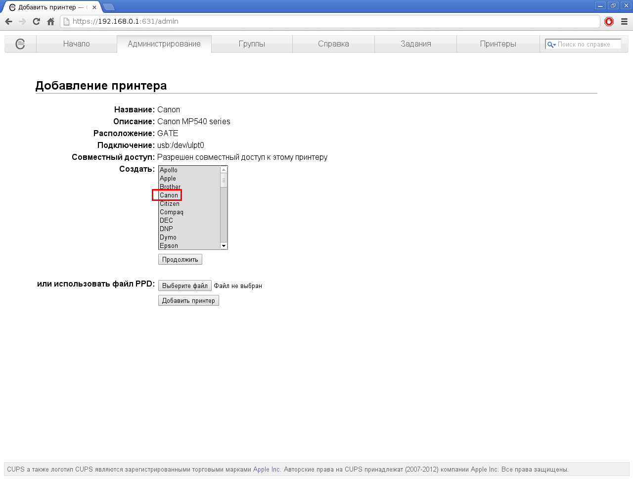Select 'Apollo' in the manufacturer list
Screen dimensions: 633x480
click(189, 170)
